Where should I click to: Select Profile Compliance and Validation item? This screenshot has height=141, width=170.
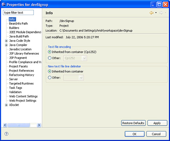(25, 62)
